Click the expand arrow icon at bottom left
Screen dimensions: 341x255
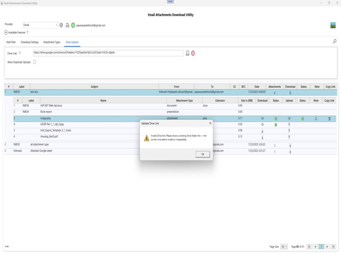click(x=7, y=246)
